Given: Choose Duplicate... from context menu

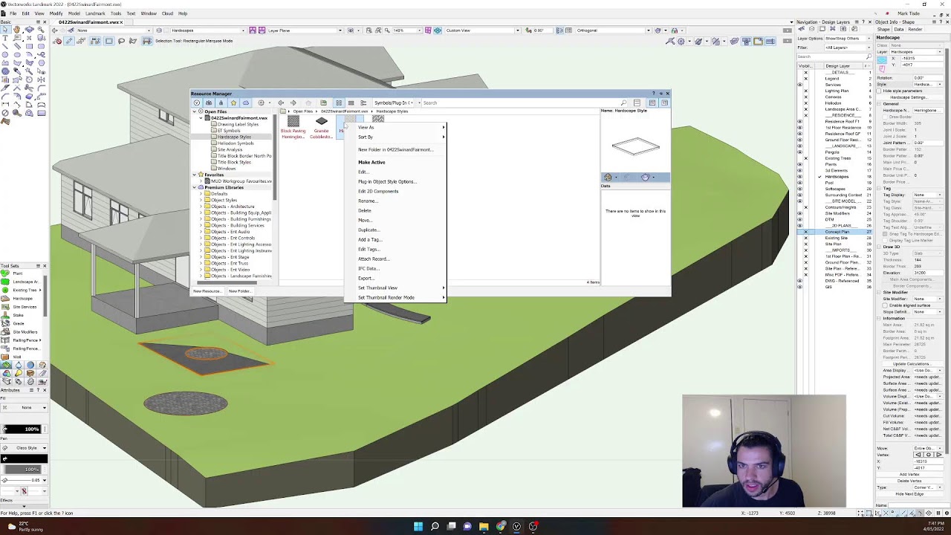Looking at the screenshot, I should (369, 230).
